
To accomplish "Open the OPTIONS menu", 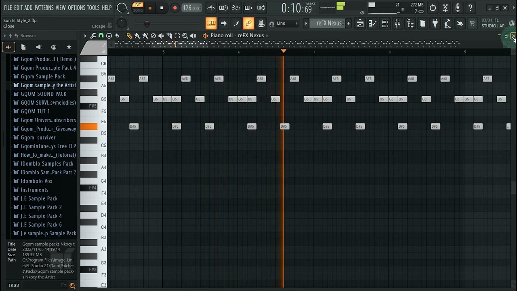I will pos(76,8).
